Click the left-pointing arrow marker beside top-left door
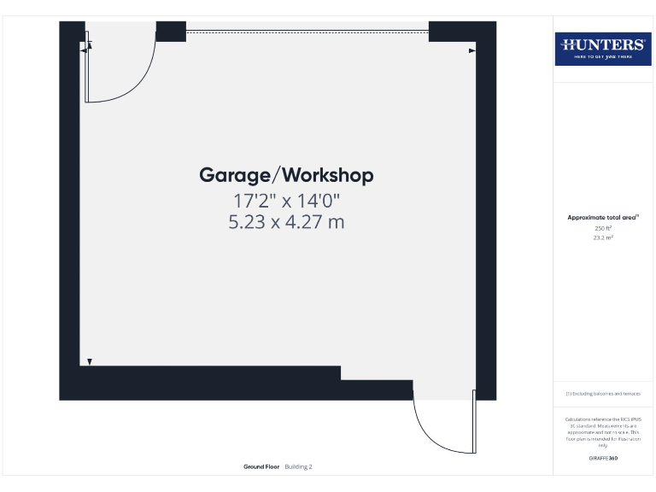Image resolution: width=656 pixels, height=492 pixels. [84, 51]
